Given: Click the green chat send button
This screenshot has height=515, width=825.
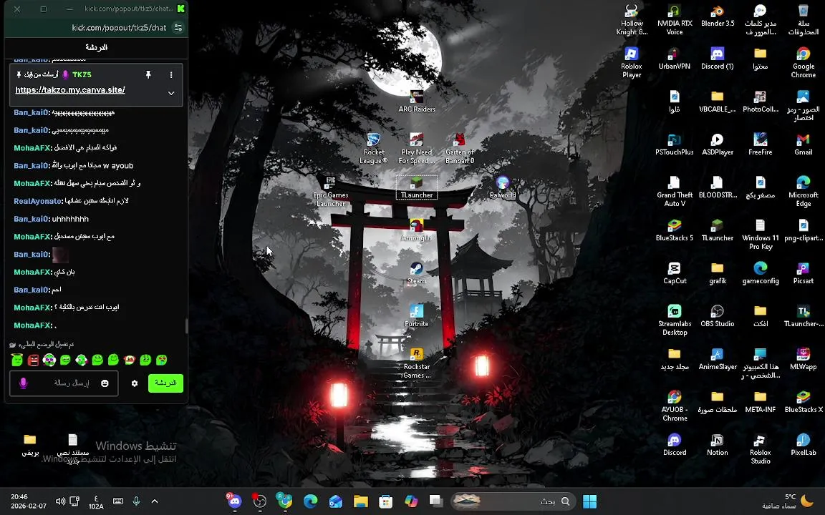Looking at the screenshot, I should (x=165, y=383).
